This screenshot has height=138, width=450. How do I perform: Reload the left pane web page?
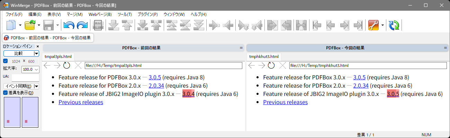[x=67, y=65]
